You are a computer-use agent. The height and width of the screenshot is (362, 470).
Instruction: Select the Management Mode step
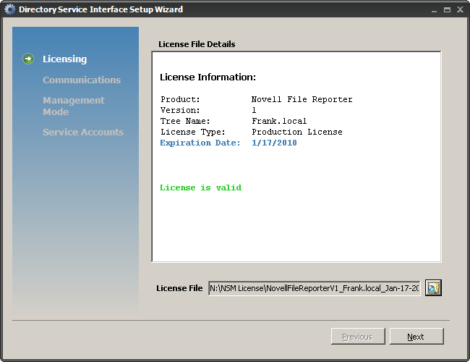point(74,106)
